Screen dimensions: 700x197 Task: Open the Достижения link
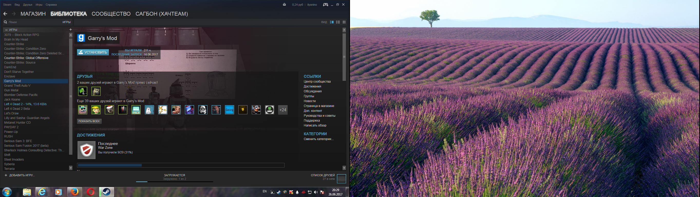[313, 86]
